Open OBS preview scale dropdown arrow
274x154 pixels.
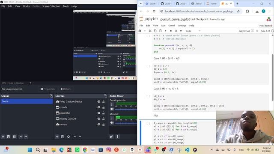(30, 83)
